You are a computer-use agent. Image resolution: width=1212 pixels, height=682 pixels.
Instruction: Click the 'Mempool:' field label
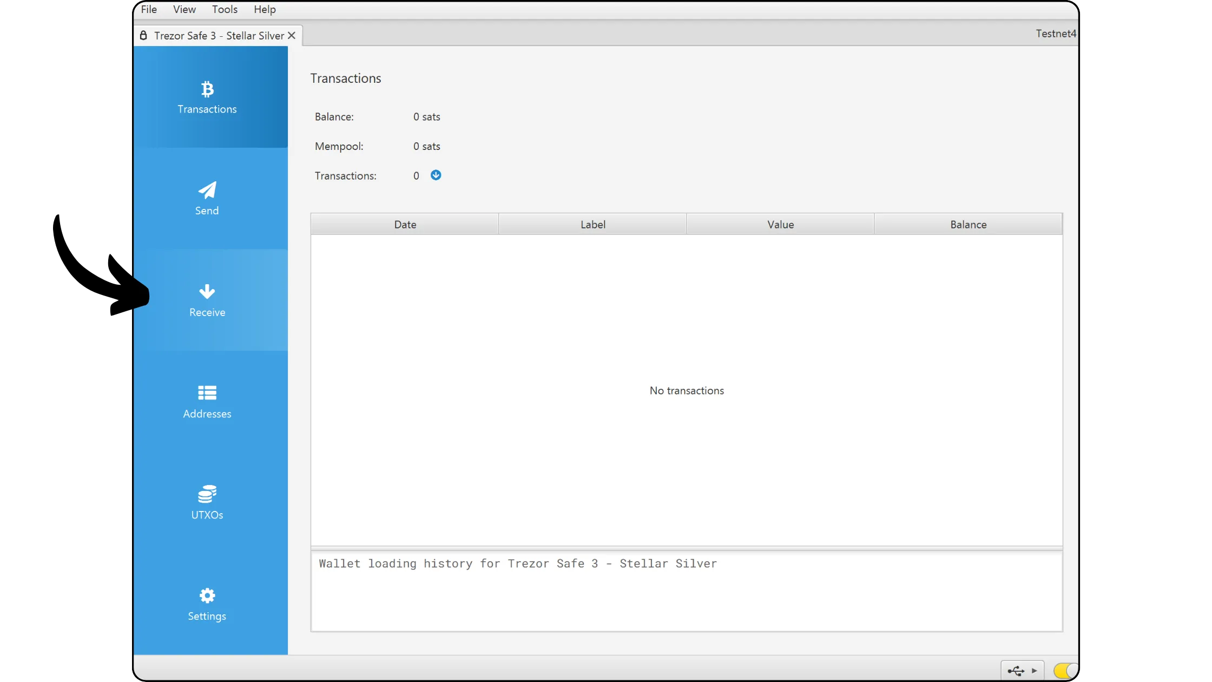pos(339,146)
